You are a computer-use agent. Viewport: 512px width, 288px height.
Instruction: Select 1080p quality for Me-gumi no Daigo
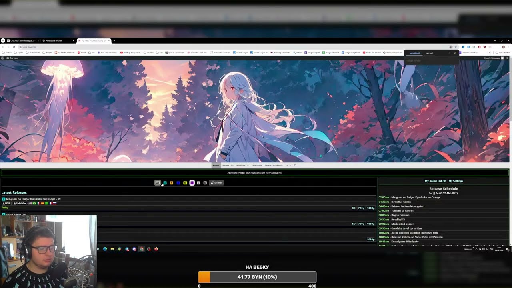click(x=371, y=208)
